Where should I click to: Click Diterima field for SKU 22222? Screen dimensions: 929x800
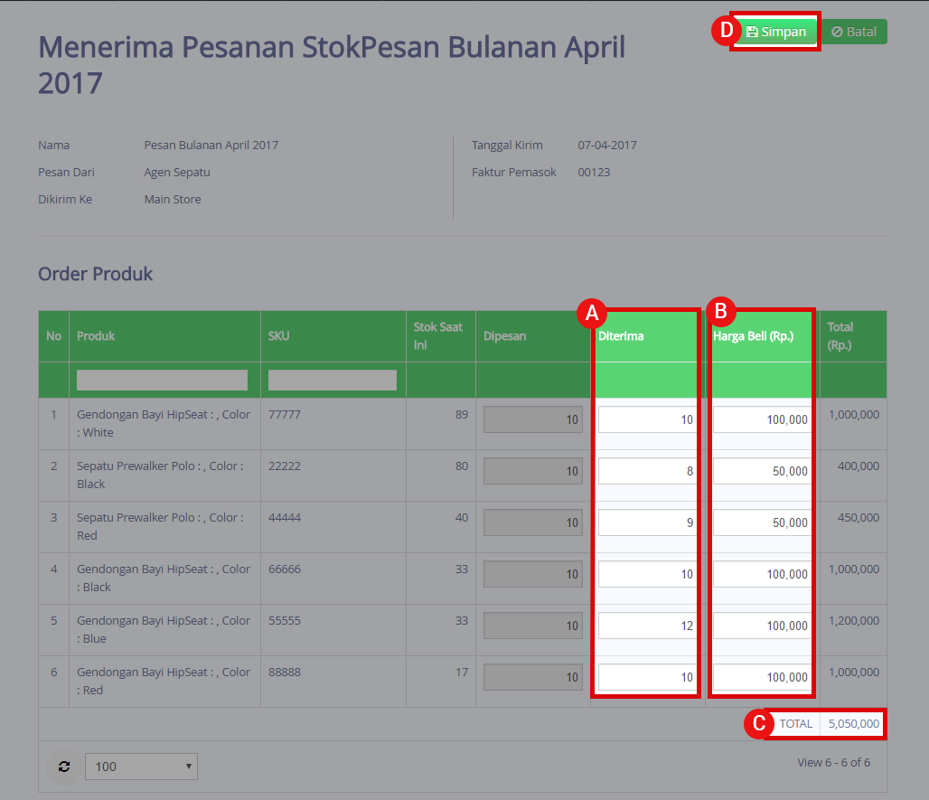pos(647,471)
